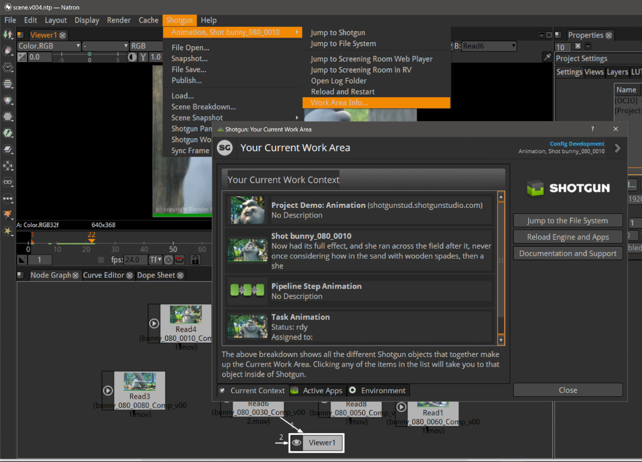Open the Viewer pane layout icon
The width and height of the screenshot is (642, 462).
click(x=20, y=35)
